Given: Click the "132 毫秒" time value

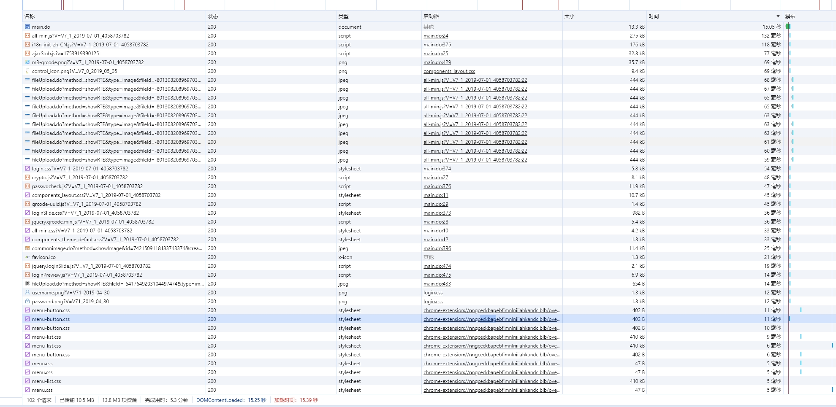Looking at the screenshot, I should click(x=771, y=36).
